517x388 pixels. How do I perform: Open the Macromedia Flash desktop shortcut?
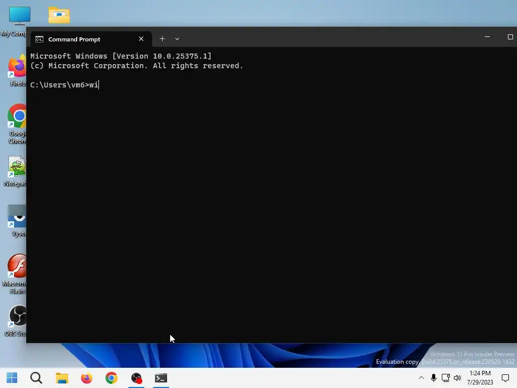(x=15, y=274)
